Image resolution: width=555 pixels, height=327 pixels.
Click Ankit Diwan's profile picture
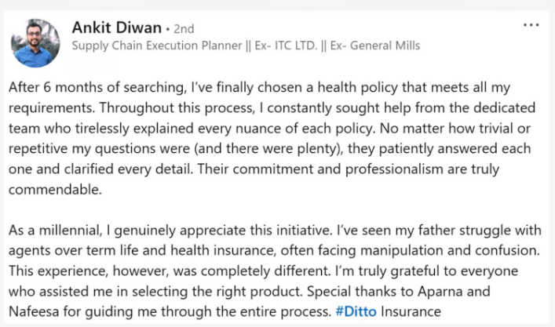click(35, 42)
